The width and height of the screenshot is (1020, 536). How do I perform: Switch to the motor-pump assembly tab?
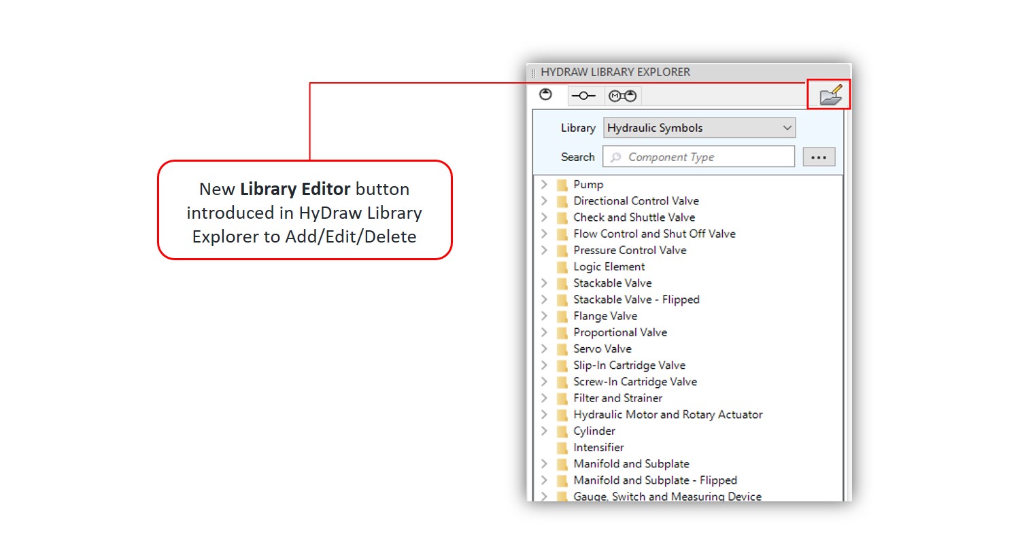click(x=622, y=96)
